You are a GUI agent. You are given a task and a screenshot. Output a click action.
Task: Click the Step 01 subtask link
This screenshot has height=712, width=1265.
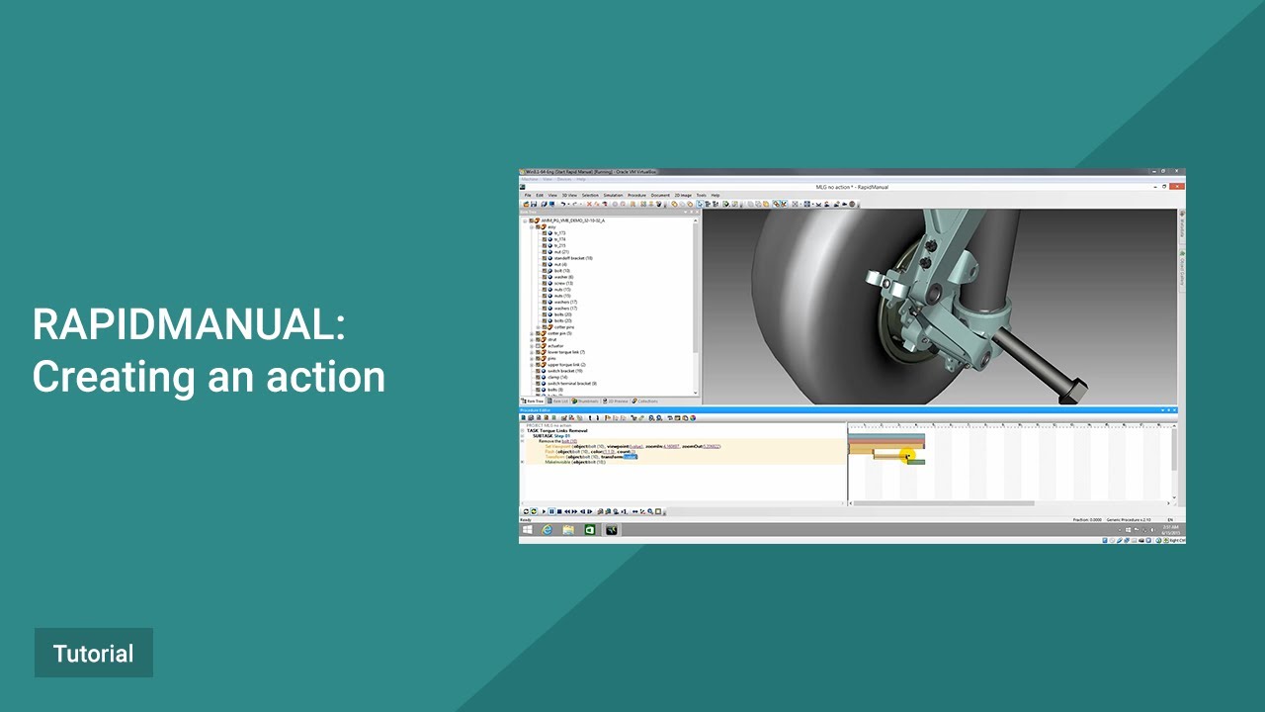click(x=562, y=436)
